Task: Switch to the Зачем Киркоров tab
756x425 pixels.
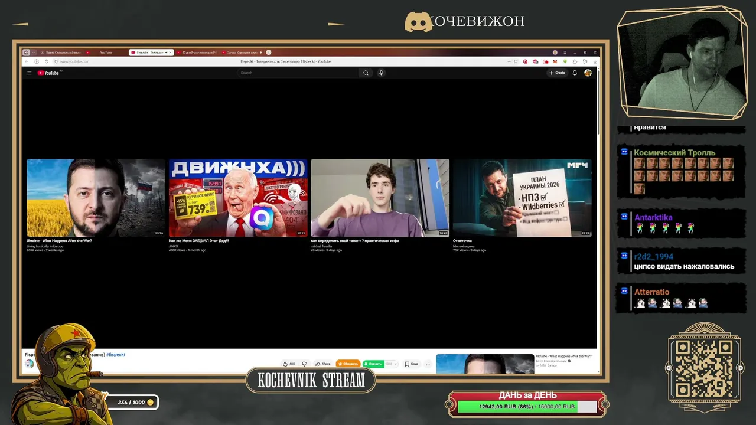Action: (242, 53)
